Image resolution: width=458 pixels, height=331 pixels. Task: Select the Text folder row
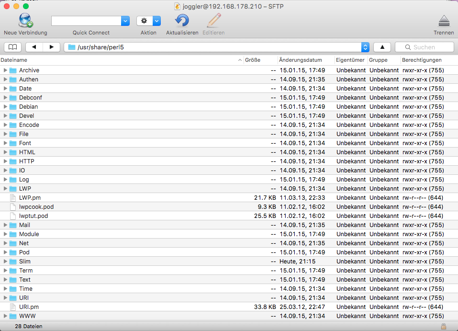[x=229, y=280]
